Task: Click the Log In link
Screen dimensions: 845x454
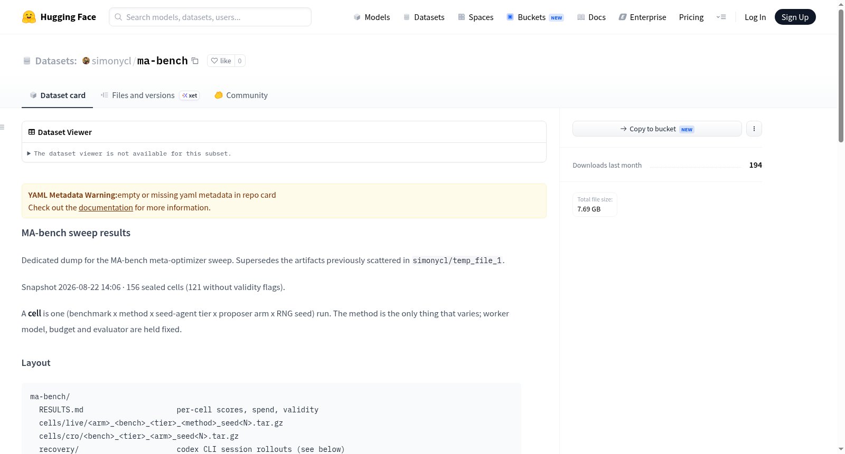Action: (755, 17)
